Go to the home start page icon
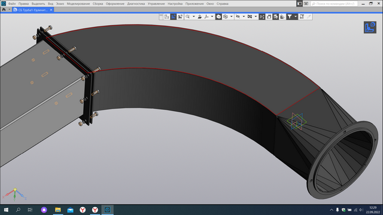 (x=4, y=10)
